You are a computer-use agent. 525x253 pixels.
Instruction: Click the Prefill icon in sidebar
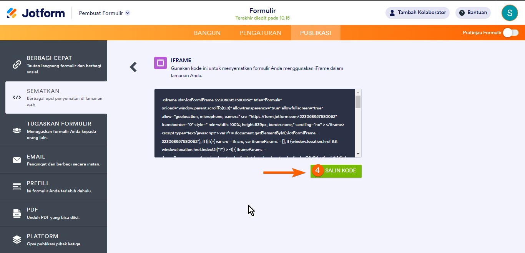click(x=17, y=187)
